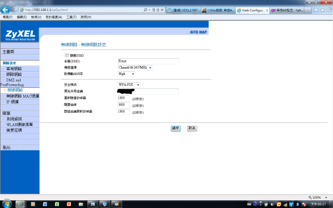This screenshot has width=333, height=208.
Task: Open the 檢視(V) menu
Action: (x=36, y=17)
